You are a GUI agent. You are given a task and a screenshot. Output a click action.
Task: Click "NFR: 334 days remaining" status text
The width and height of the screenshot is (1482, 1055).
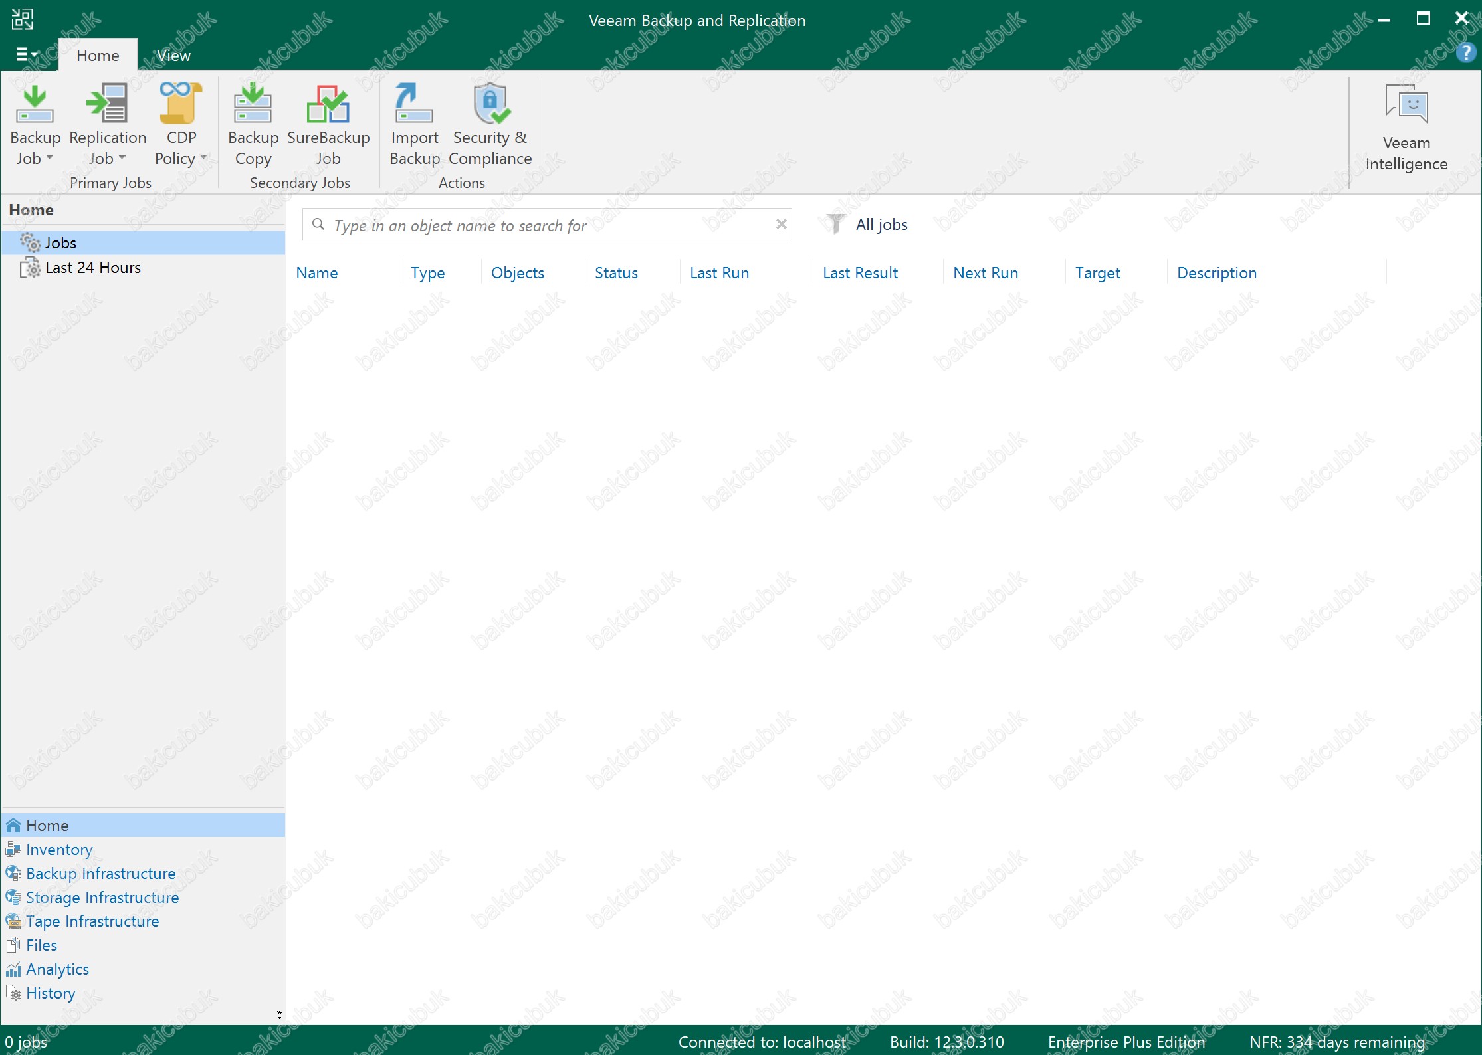(x=1337, y=1042)
